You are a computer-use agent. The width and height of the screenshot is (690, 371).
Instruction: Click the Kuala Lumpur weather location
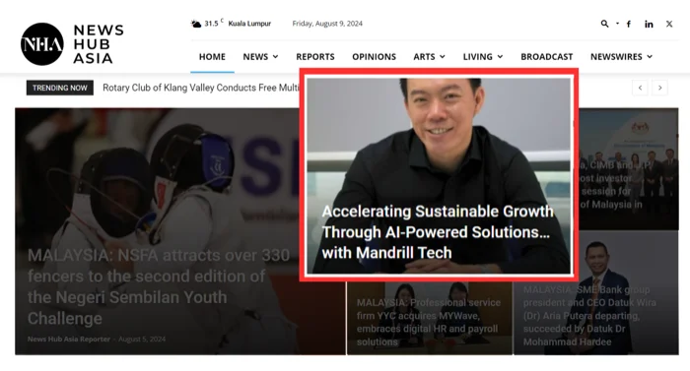pyautogui.click(x=249, y=24)
